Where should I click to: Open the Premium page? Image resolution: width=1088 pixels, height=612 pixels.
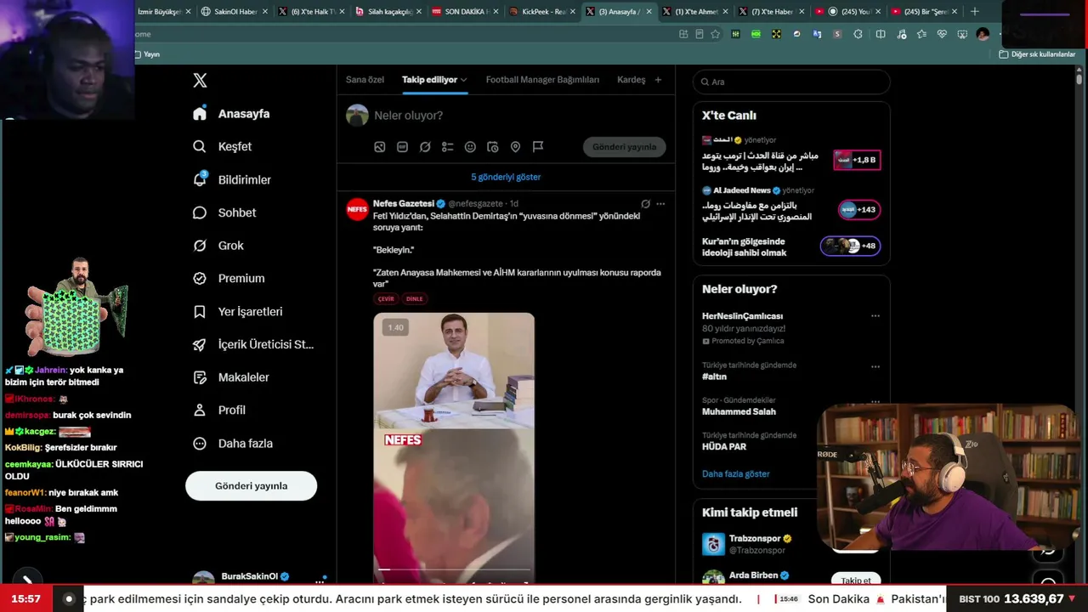pyautogui.click(x=229, y=278)
